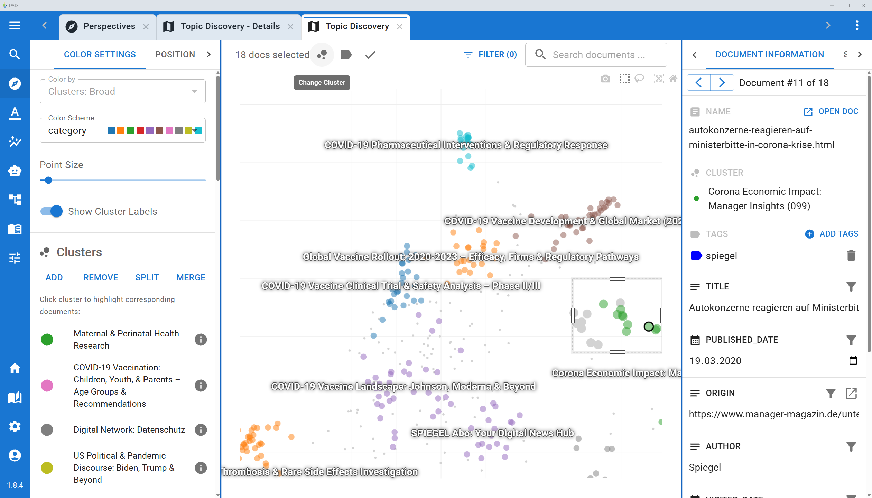
Task: Activate the lasso select tool
Action: point(639,79)
